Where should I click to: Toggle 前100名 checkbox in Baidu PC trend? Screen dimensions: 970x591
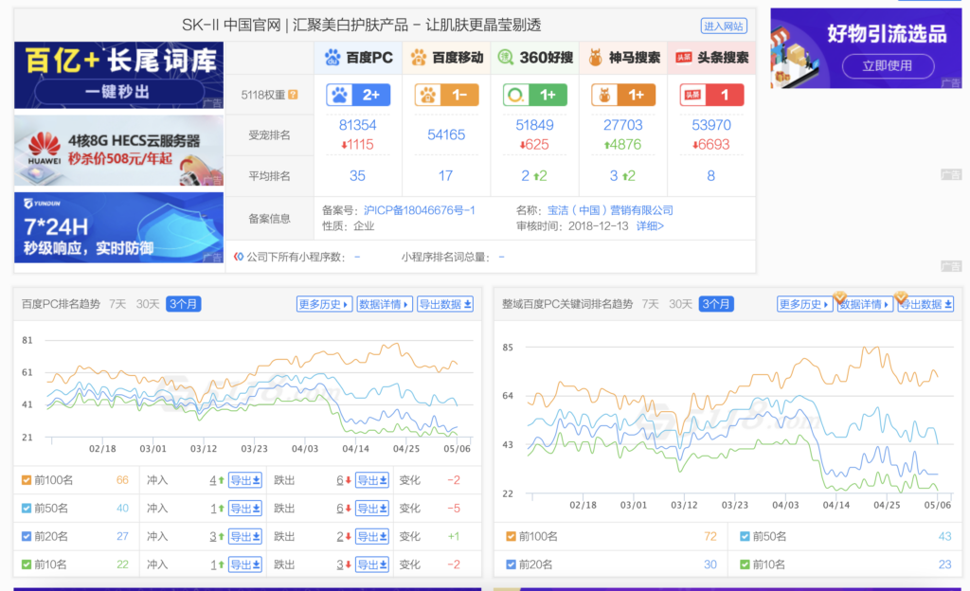coord(26,480)
